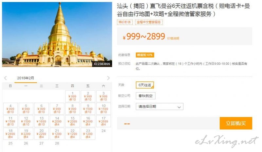Go to previous month with left arrow
262x152 pixels.
[6, 78]
